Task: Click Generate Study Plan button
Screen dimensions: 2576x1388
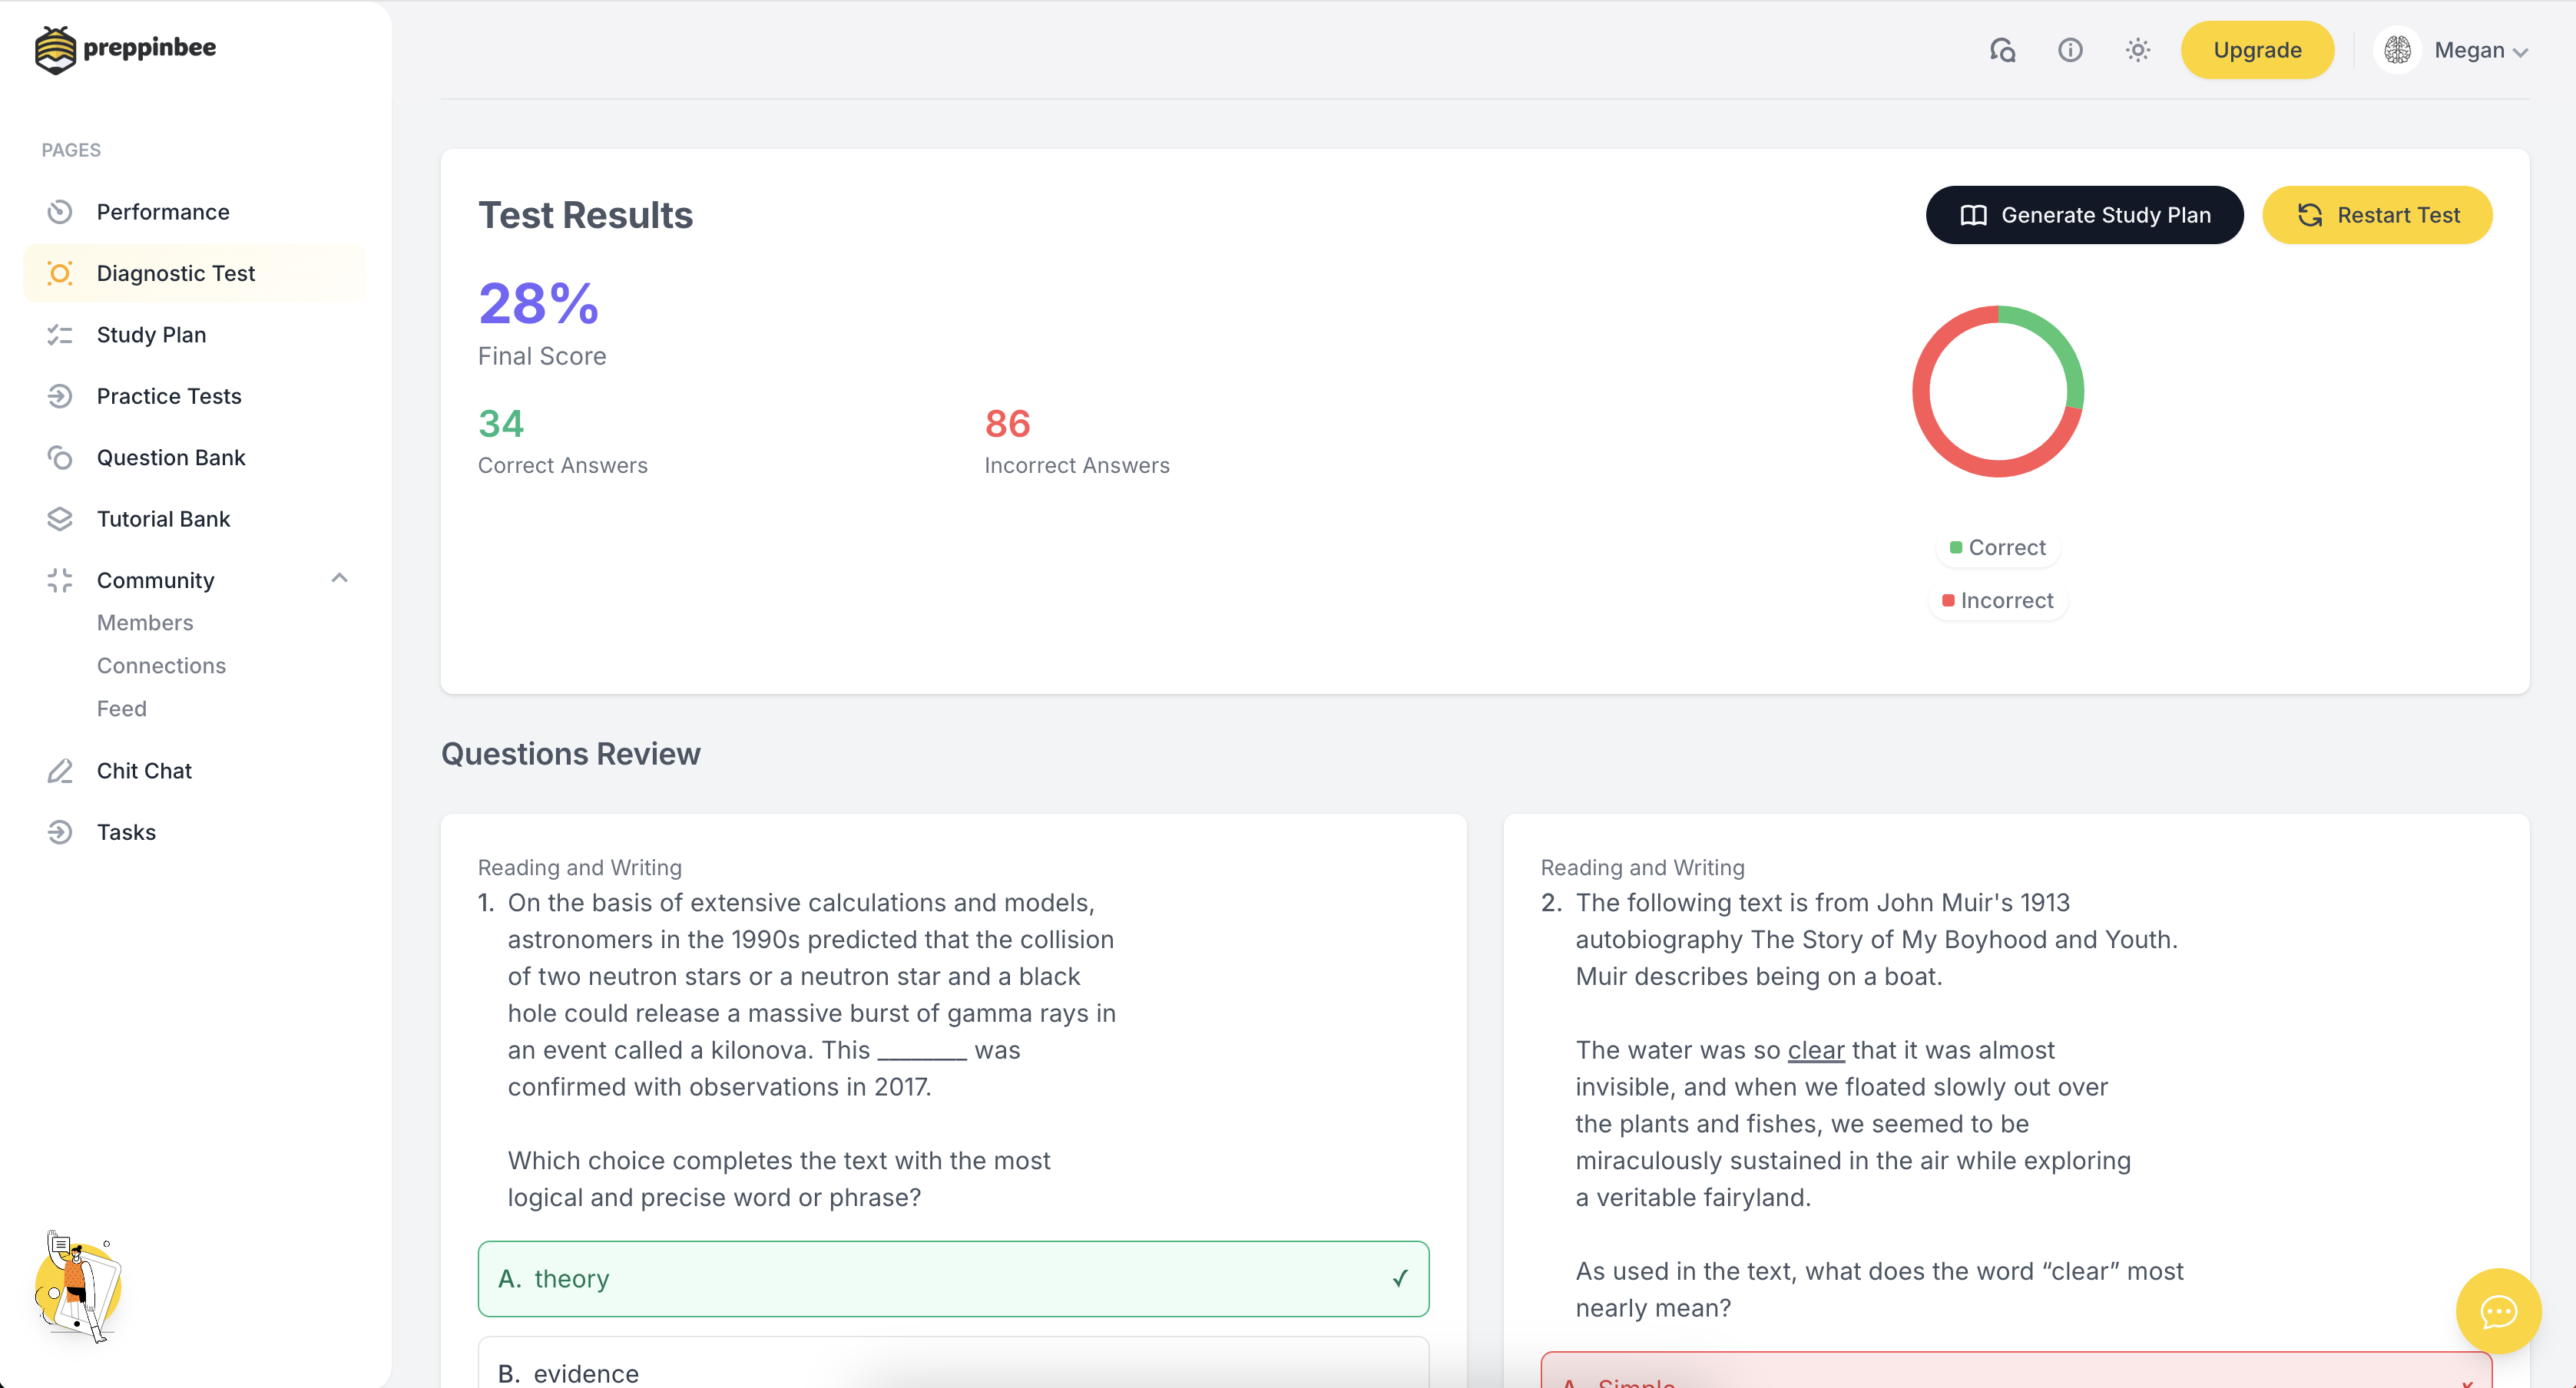Action: [2084, 215]
